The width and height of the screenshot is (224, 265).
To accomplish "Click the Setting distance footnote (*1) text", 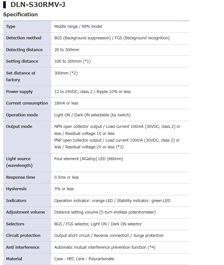I will (87, 61).
